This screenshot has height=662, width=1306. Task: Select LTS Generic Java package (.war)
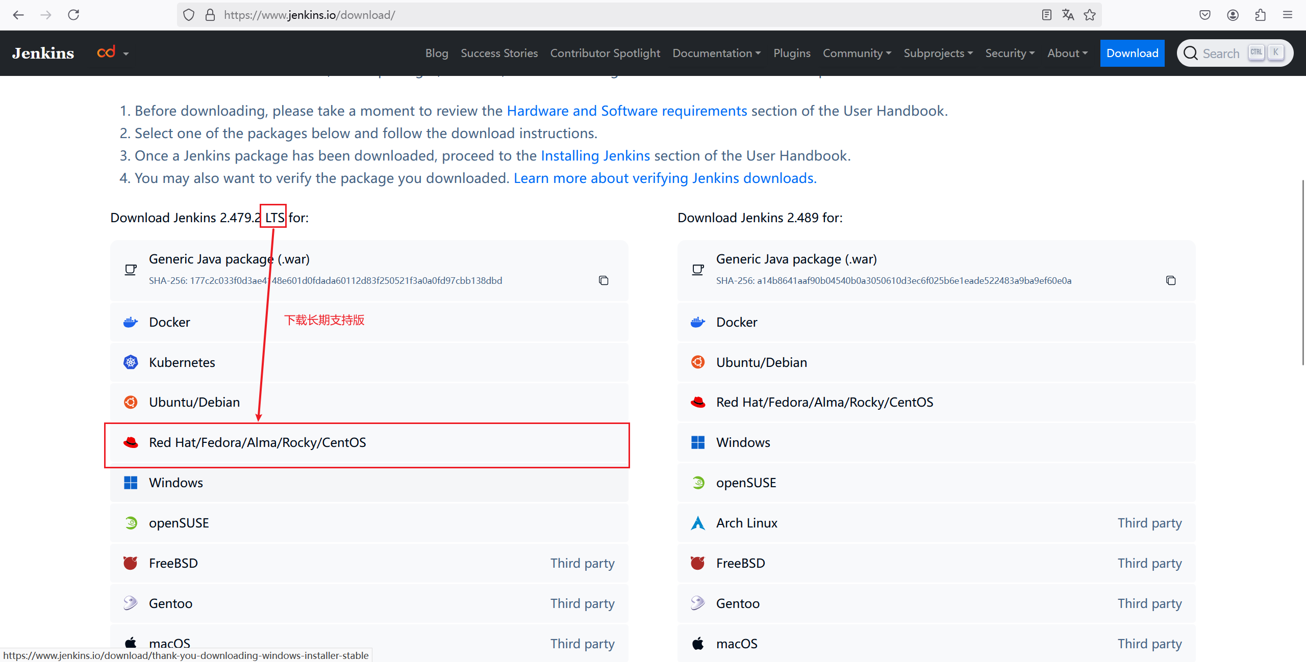tap(369, 270)
